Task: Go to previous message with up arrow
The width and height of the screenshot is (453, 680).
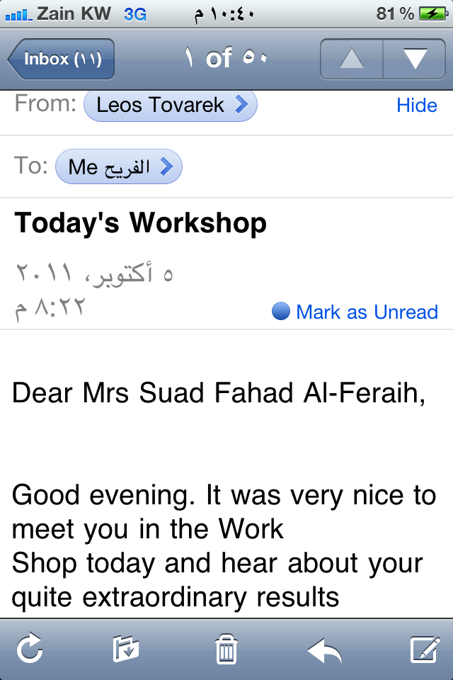Action: 351,59
